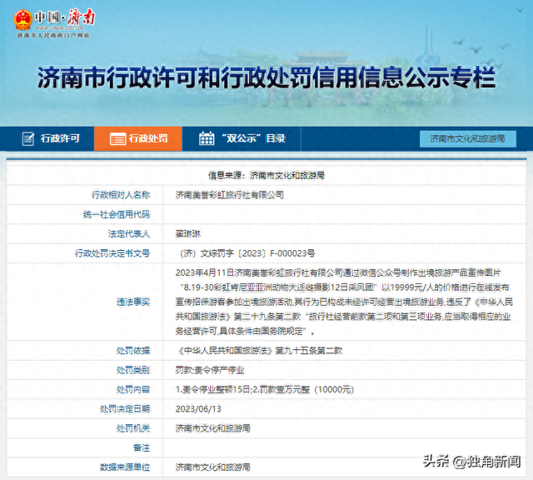Select the 行政处罚 tab

click(138, 138)
